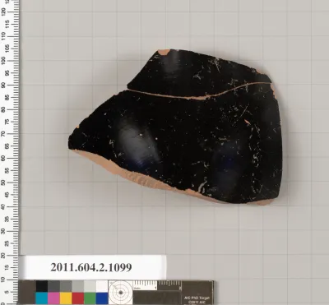This screenshot has width=329, height=305.
Task: Pick the cyan patch on the color card
Action: point(42,298)
